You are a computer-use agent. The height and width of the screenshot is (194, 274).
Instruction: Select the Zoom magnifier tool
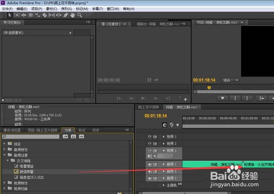pos(80,15)
